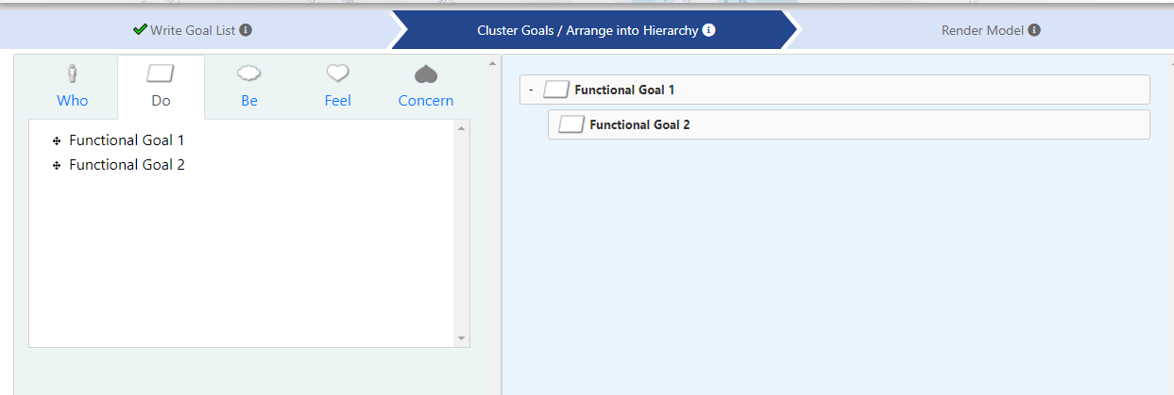The height and width of the screenshot is (395, 1174).
Task: Click the goal list scrollbar down arrow
Action: (462, 338)
